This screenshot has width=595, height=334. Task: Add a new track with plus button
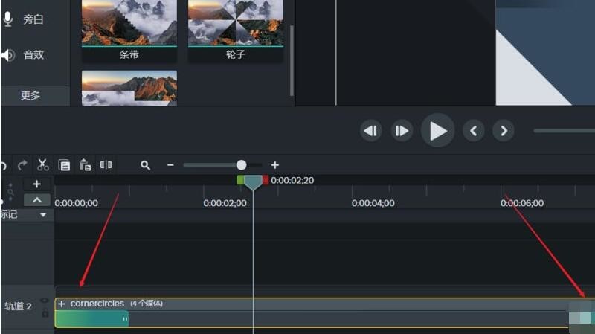click(37, 184)
